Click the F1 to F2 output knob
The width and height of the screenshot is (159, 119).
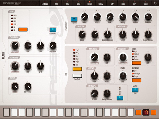[28, 86]
